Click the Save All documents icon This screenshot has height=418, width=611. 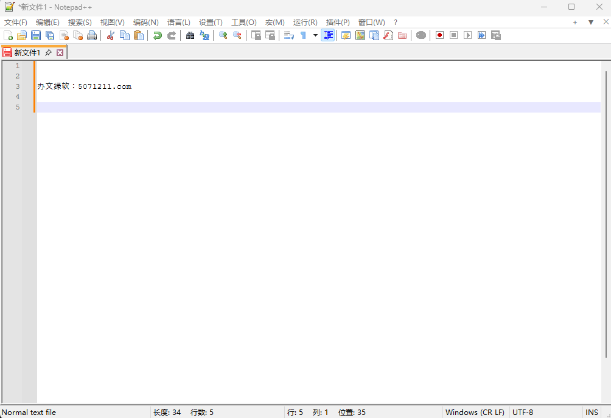coord(50,35)
